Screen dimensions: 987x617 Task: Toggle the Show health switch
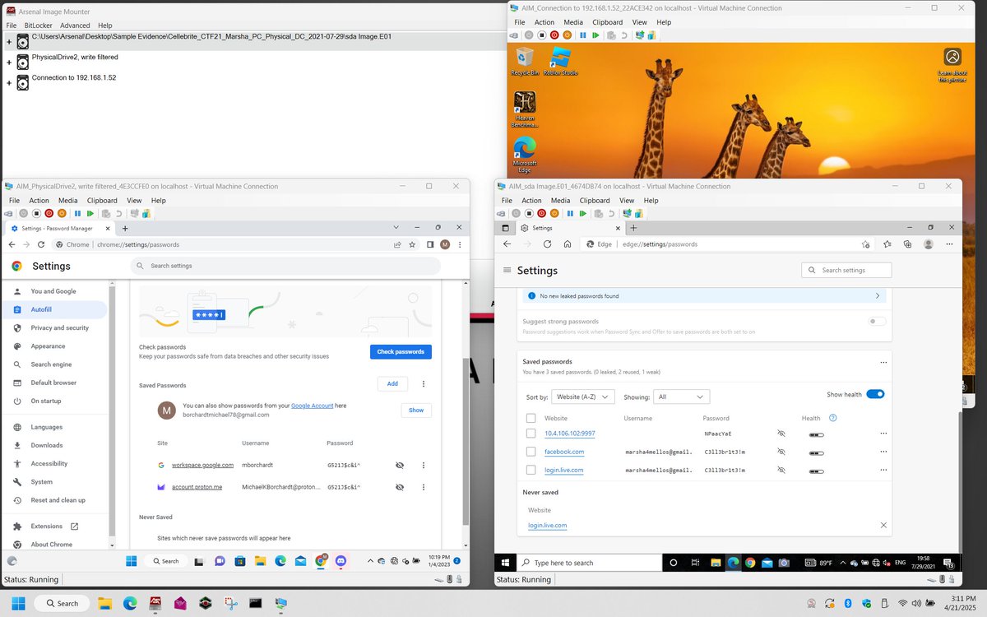875,394
